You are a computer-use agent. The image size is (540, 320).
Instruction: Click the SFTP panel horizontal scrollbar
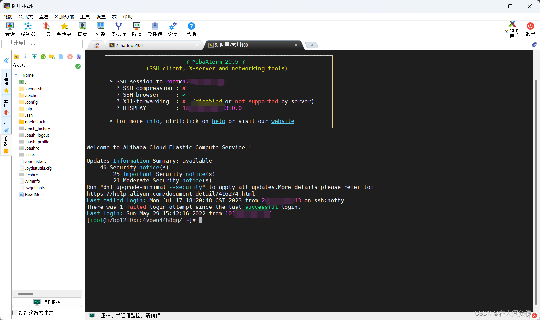coord(26,294)
